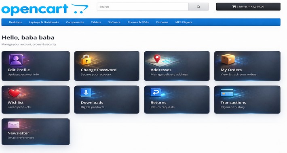This screenshot has width=287, height=153.
Task: Click the red map pin Addresses icon
Action: [x=157, y=59]
